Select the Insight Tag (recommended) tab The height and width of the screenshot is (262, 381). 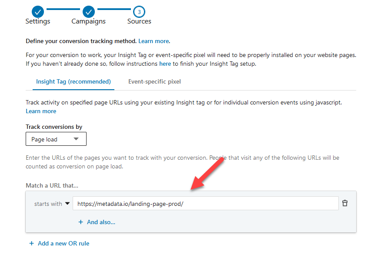[73, 81]
